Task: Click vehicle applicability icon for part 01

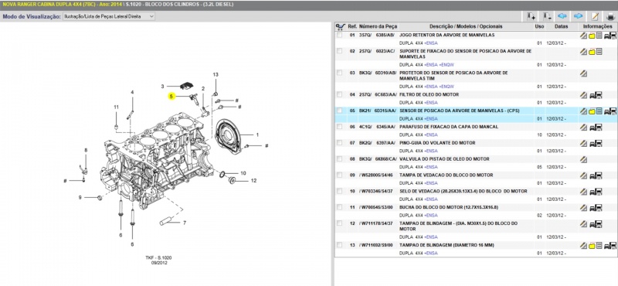Action: (x=610, y=36)
